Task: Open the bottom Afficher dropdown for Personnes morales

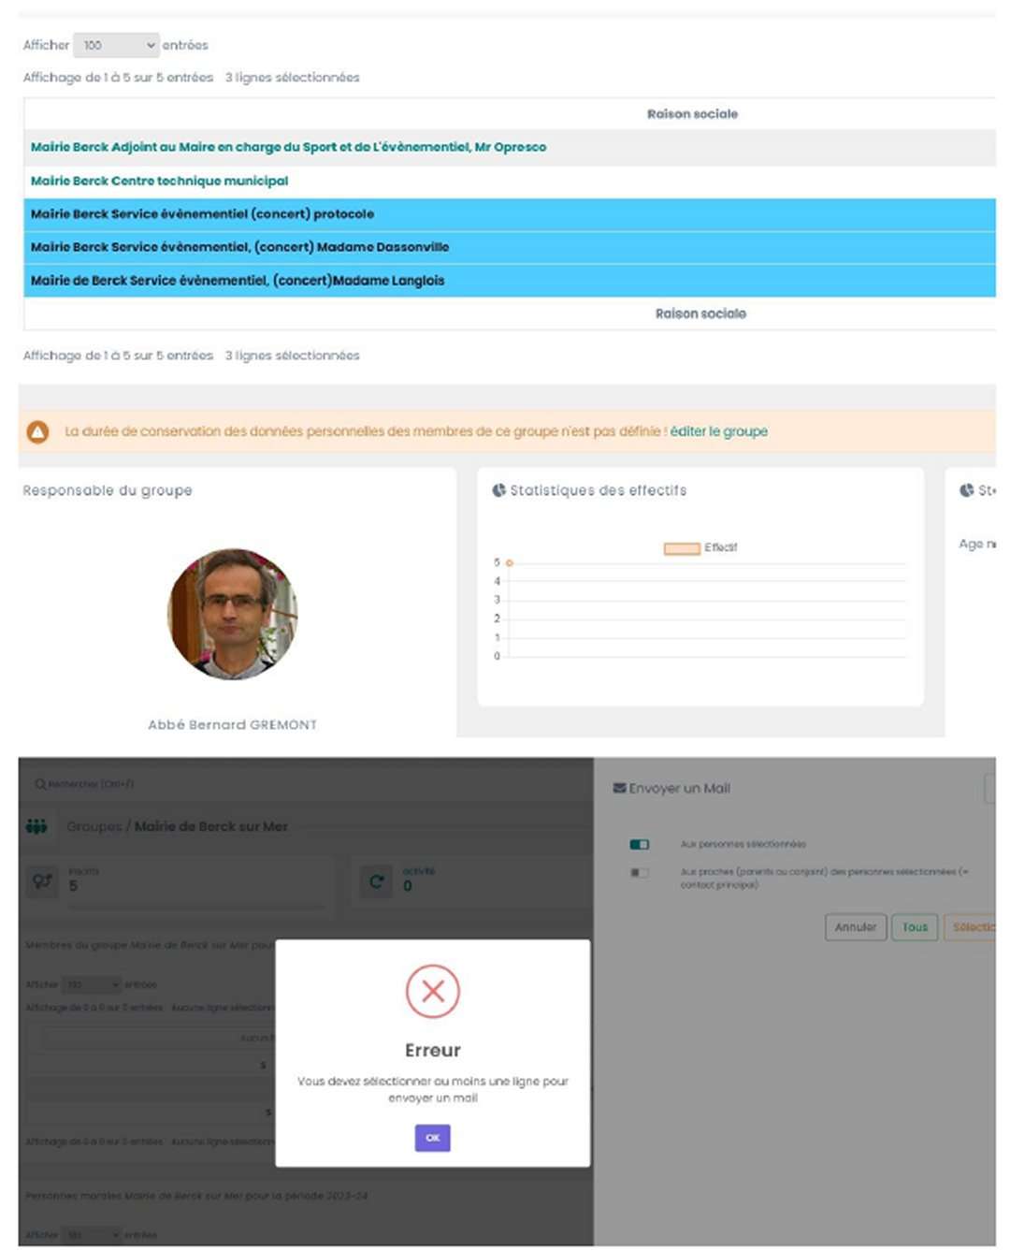Action: (x=91, y=1234)
